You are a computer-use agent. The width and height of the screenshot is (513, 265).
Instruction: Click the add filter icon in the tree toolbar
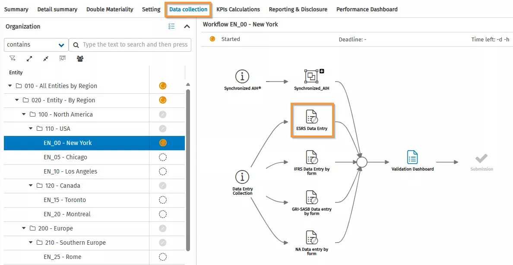12,58
